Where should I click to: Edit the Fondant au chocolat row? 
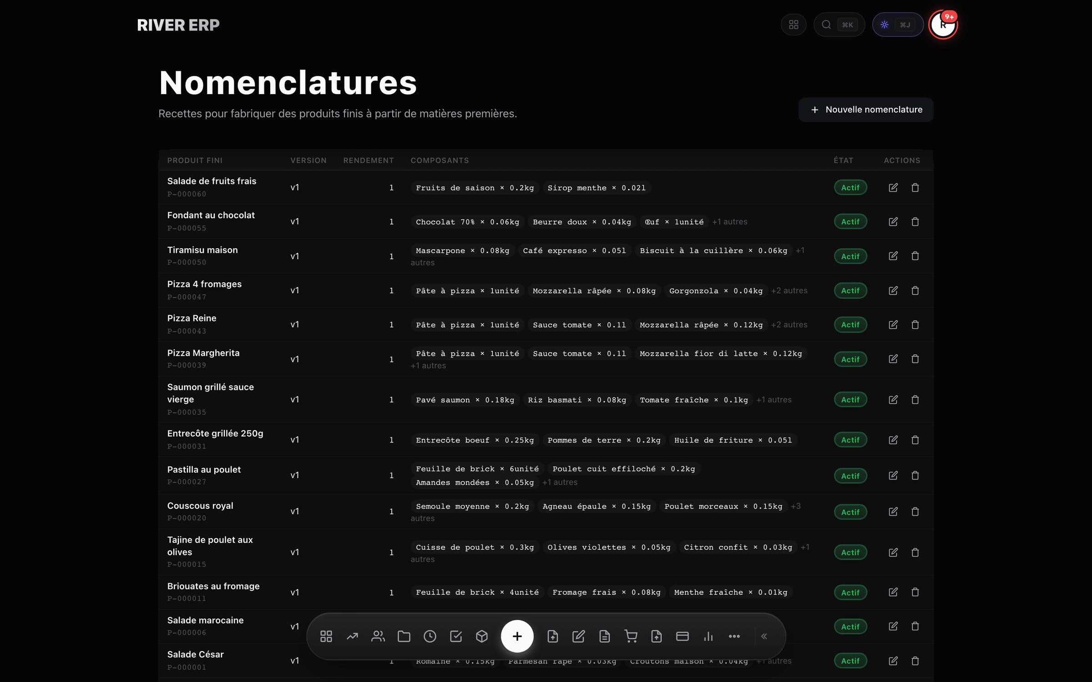coord(893,221)
